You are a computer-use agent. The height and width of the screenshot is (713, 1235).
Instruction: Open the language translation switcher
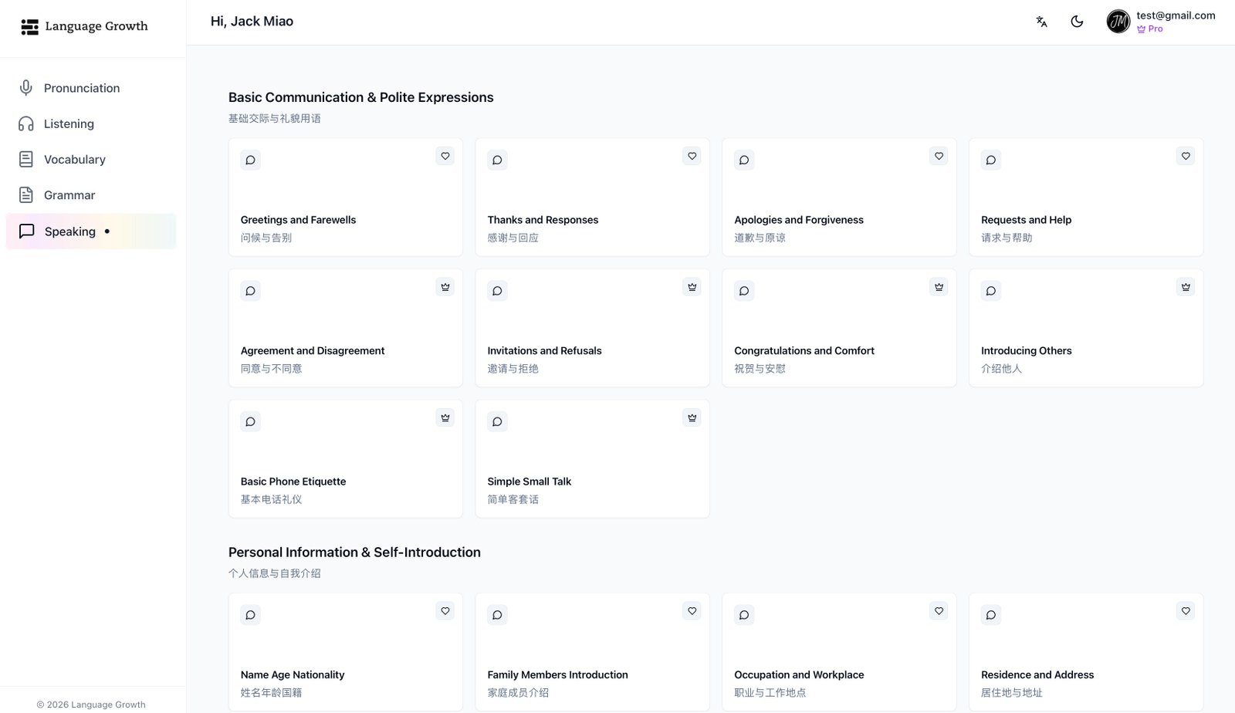pos(1041,22)
